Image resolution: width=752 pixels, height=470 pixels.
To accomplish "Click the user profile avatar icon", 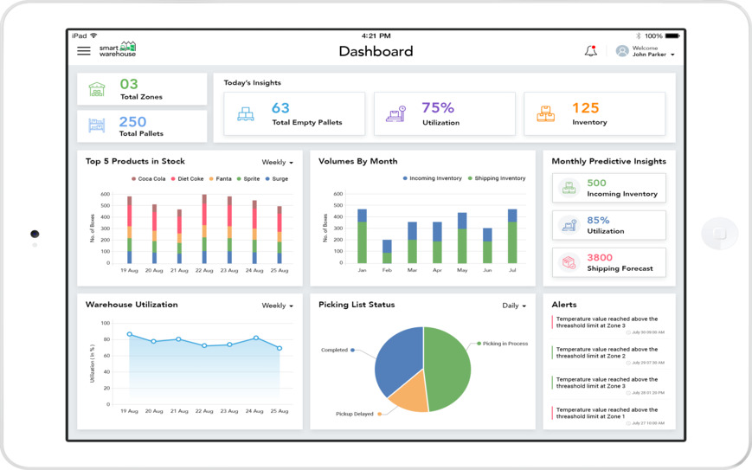I will [x=621, y=51].
